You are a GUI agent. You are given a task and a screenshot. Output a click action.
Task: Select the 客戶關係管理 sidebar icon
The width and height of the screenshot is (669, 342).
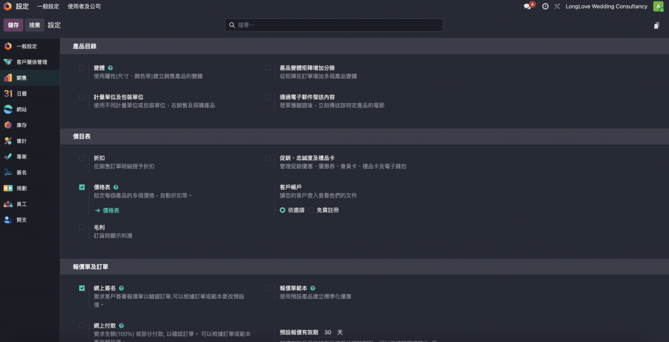[x=8, y=62]
